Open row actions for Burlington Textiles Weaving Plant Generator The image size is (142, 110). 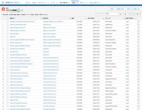click(x=138, y=22)
